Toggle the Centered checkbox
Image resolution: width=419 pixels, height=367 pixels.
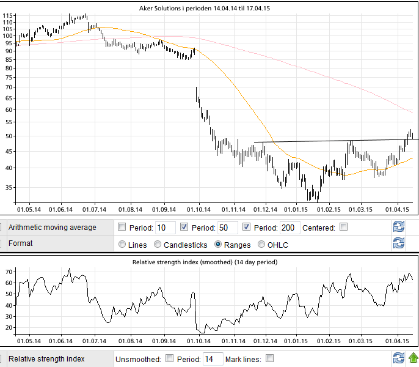click(x=343, y=228)
